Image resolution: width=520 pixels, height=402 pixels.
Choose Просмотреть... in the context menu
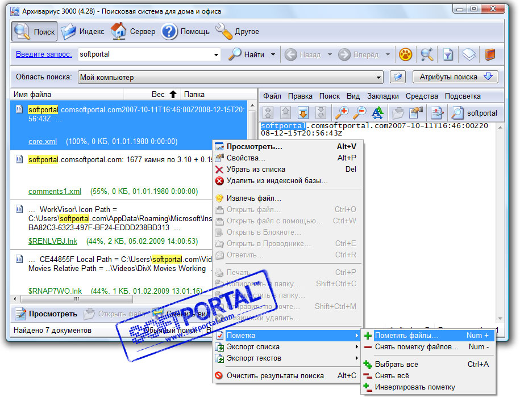pyautogui.click(x=288, y=147)
